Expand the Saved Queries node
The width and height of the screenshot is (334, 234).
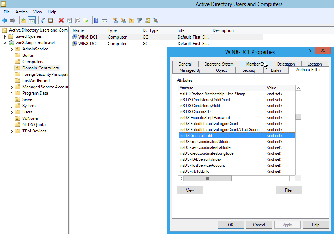(x=5, y=37)
